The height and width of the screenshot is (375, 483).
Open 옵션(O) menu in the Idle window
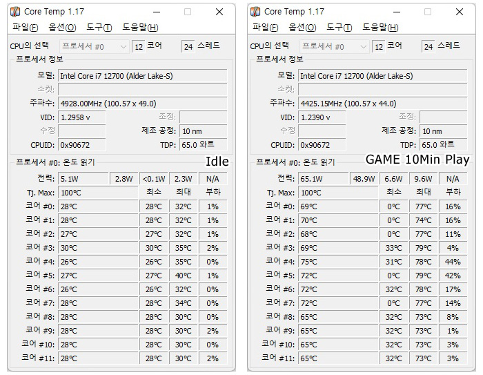pos(62,28)
